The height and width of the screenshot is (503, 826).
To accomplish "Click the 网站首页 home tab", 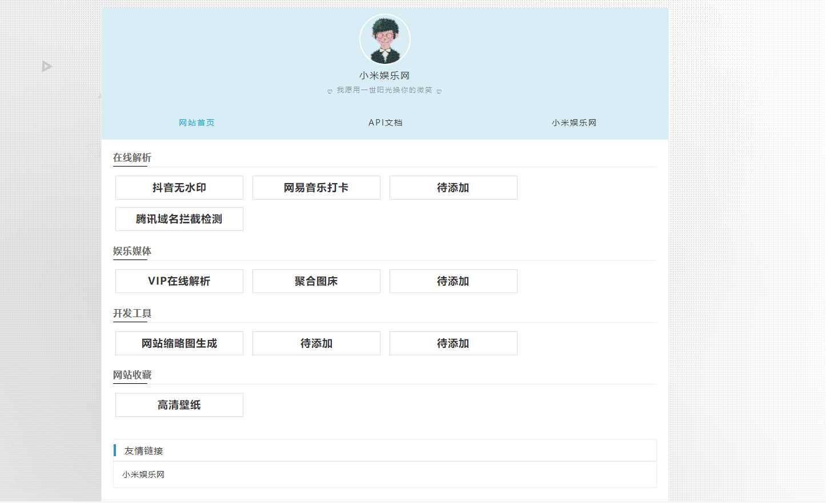I will [x=197, y=122].
